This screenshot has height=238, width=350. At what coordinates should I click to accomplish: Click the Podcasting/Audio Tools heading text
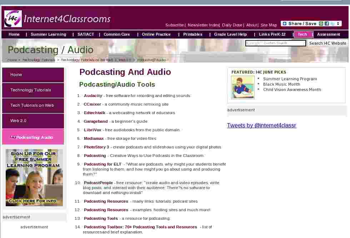[x=117, y=85]
